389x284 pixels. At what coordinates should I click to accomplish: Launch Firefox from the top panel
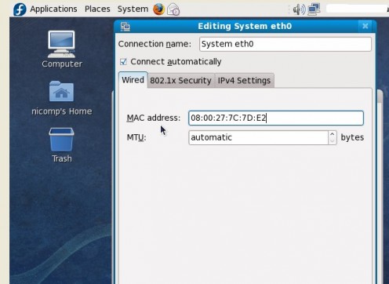click(158, 9)
